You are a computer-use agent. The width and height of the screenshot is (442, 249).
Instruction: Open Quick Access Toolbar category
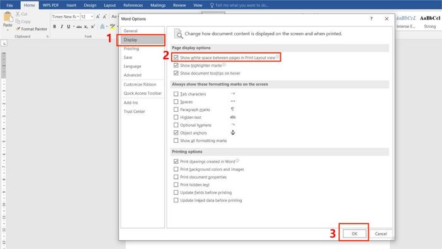pyautogui.click(x=142, y=93)
